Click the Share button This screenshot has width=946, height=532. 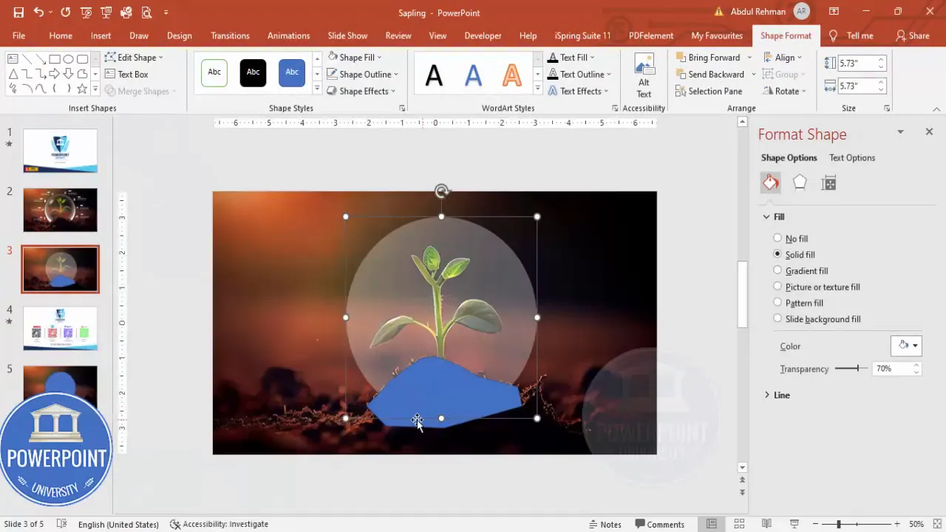912,35
